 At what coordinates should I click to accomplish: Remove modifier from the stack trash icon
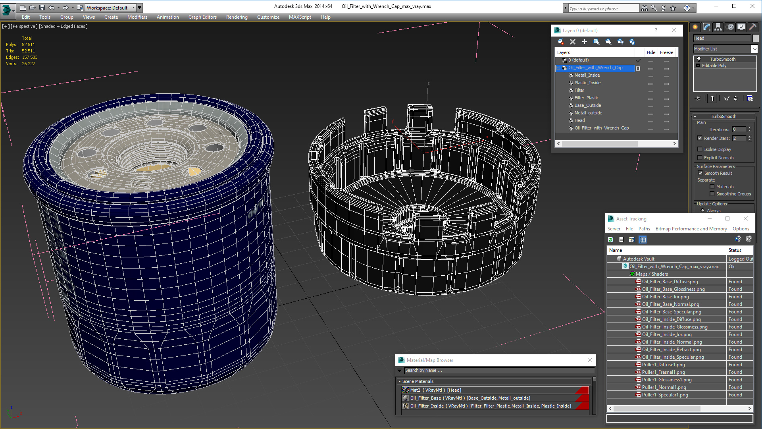coord(736,99)
